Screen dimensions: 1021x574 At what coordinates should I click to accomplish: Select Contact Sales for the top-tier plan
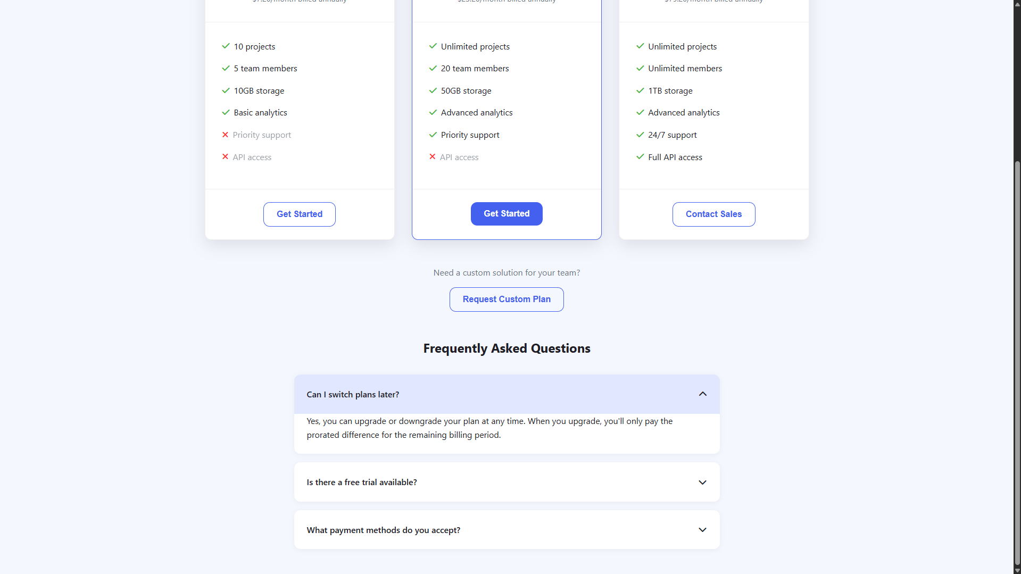[x=713, y=214]
